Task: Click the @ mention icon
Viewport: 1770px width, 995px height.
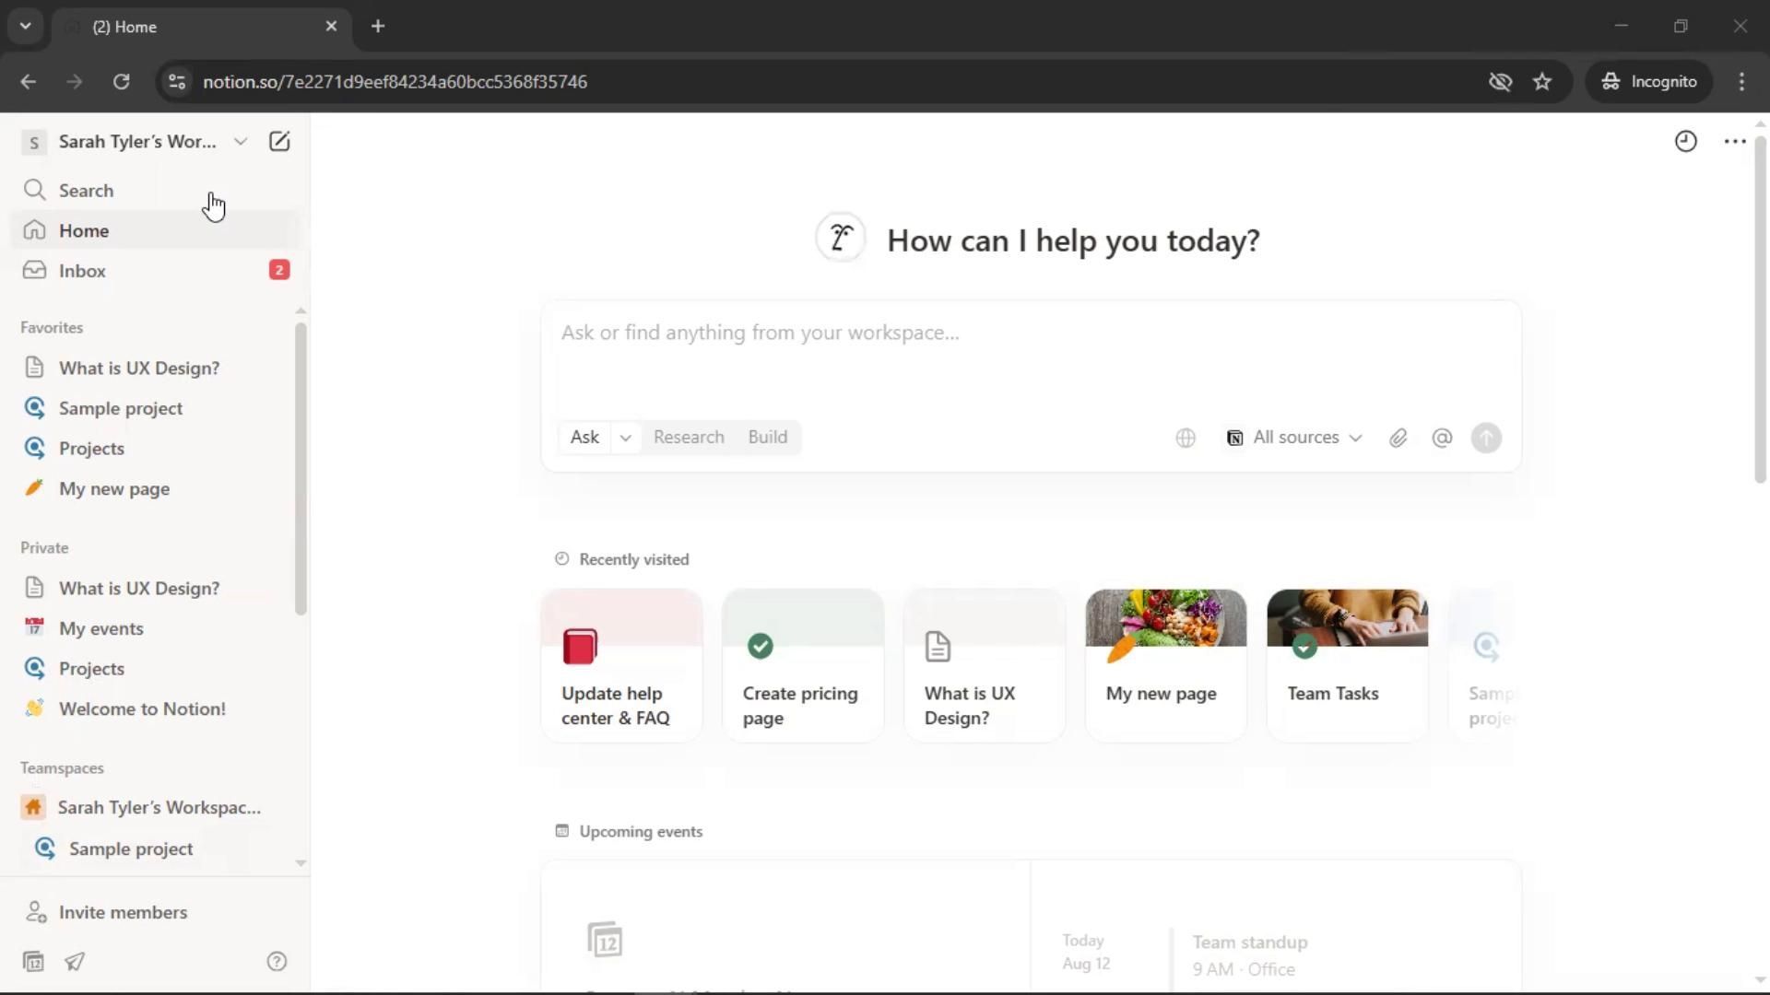Action: click(x=1442, y=438)
